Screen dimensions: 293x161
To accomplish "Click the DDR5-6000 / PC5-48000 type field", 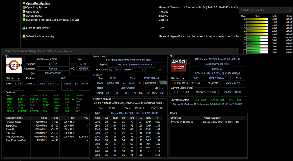I will 134,113.
